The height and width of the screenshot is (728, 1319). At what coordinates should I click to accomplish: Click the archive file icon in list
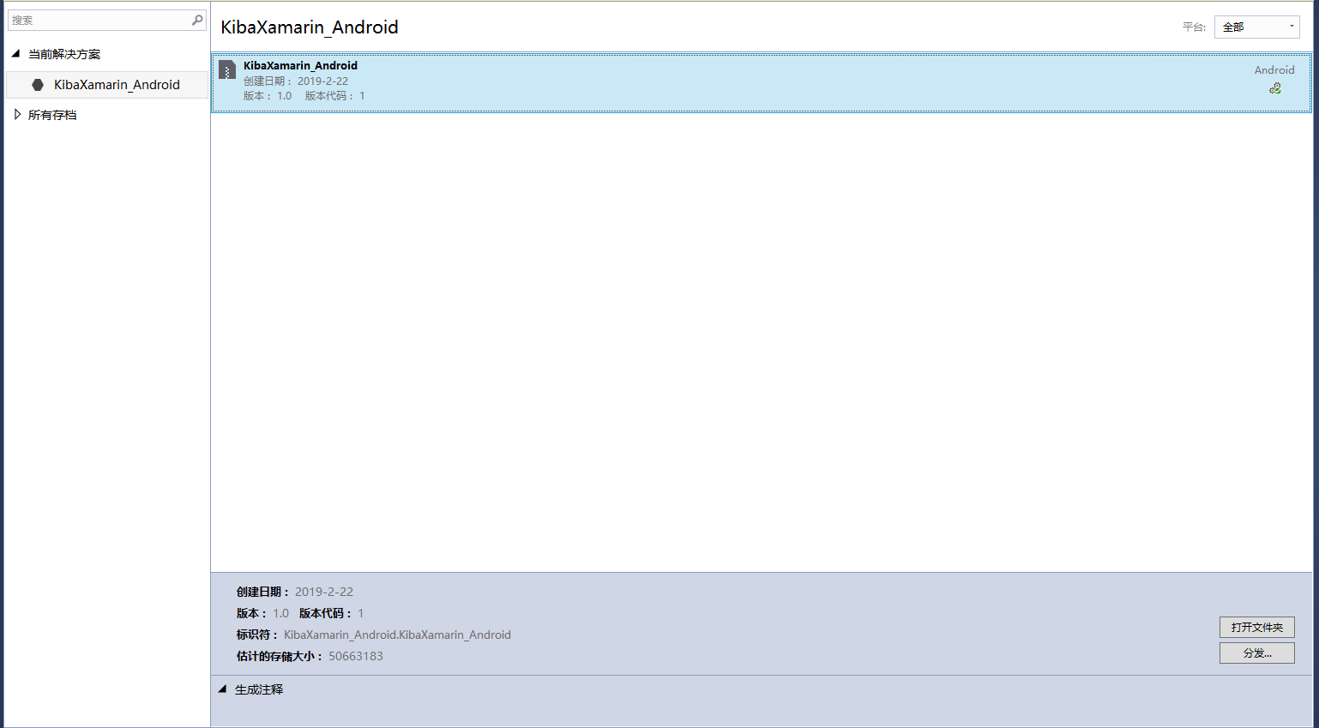[227, 69]
